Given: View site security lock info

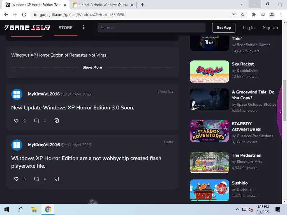Looking at the screenshot, I should pos(35,15).
